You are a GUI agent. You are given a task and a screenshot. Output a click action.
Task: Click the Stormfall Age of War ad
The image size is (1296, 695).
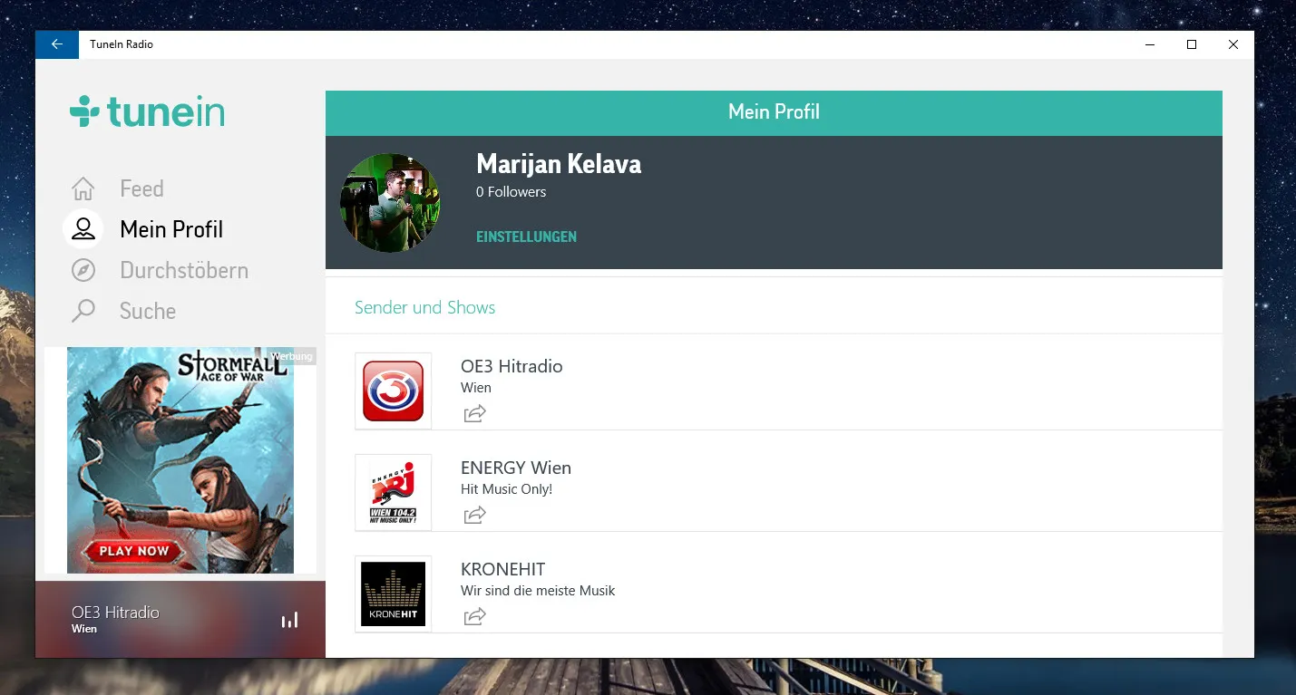click(x=180, y=460)
